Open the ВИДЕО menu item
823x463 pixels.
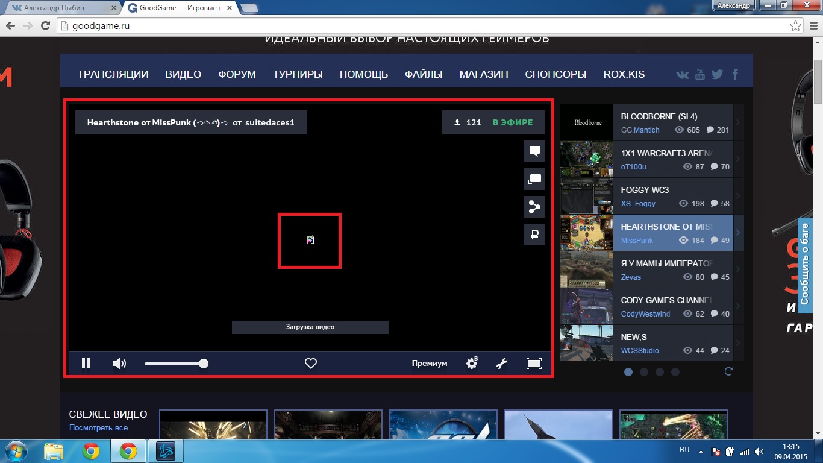point(183,74)
